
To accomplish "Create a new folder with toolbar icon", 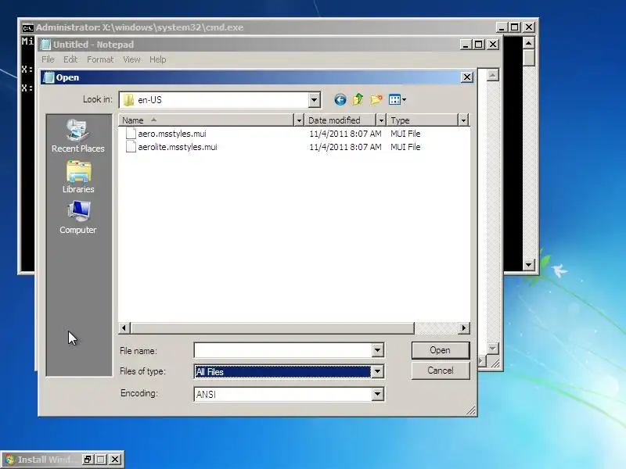I will [376, 99].
